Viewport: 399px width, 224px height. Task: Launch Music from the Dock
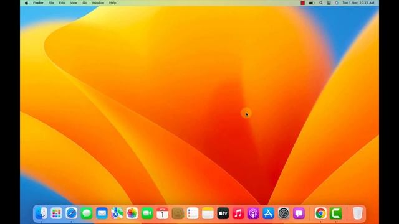[x=238, y=213]
